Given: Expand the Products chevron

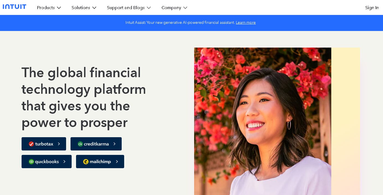Looking at the screenshot, I should click(x=59, y=8).
